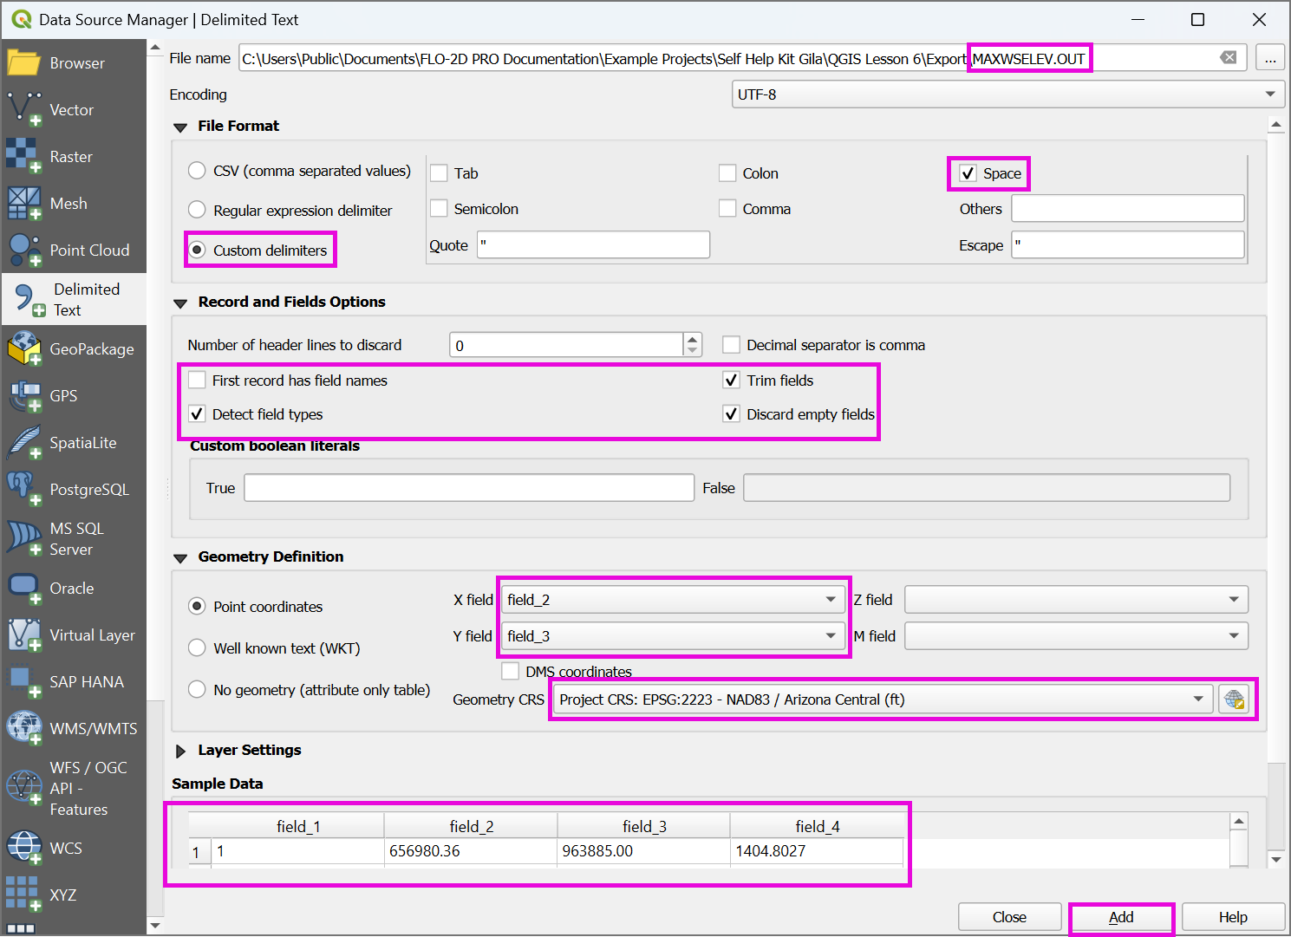
Task: Select CSV (comma separated values) option
Action: point(198,171)
